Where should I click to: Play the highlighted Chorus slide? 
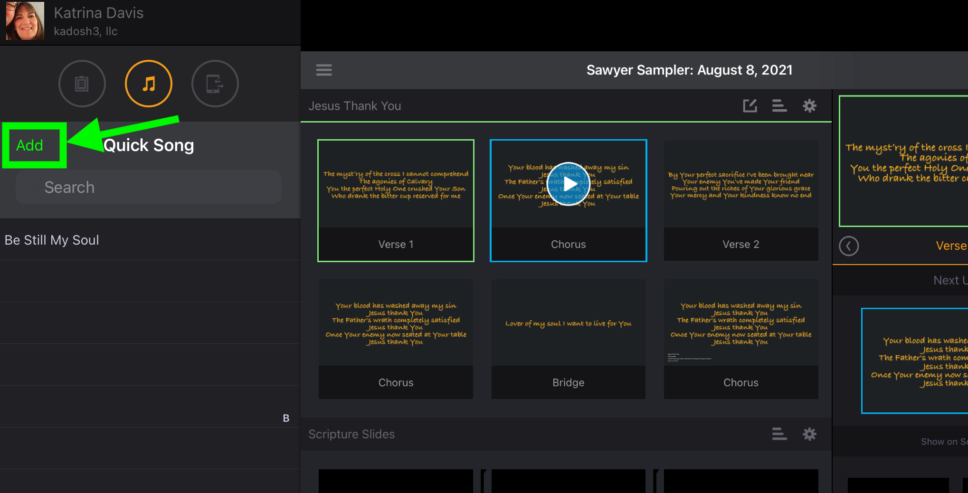pos(569,184)
